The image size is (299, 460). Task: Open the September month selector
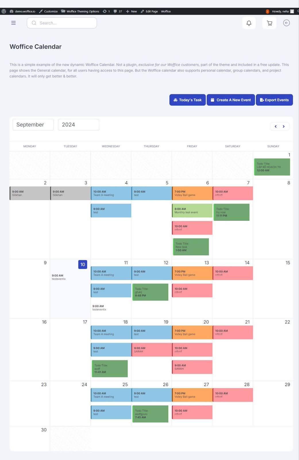click(x=33, y=125)
